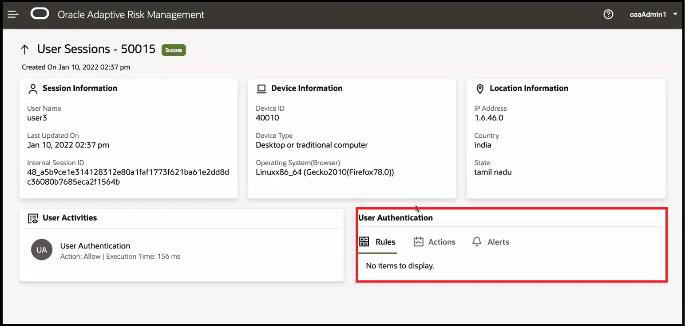The height and width of the screenshot is (326, 685).
Task: Click the Location Information card title
Action: pyautogui.click(x=529, y=88)
